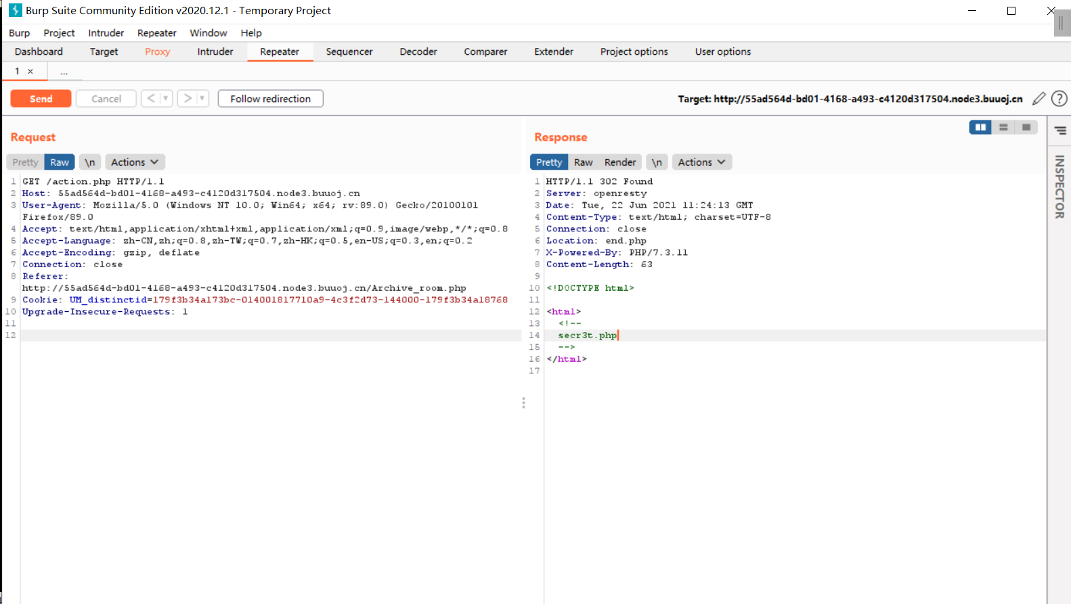The image size is (1071, 604).
Task: Click the divider handle between request and response
Action: tap(523, 402)
